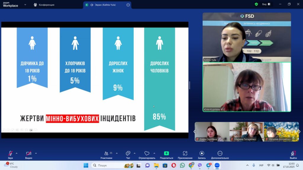Expand video options arrow next to Видео
The height and width of the screenshot is (170, 303).
tap(36, 153)
